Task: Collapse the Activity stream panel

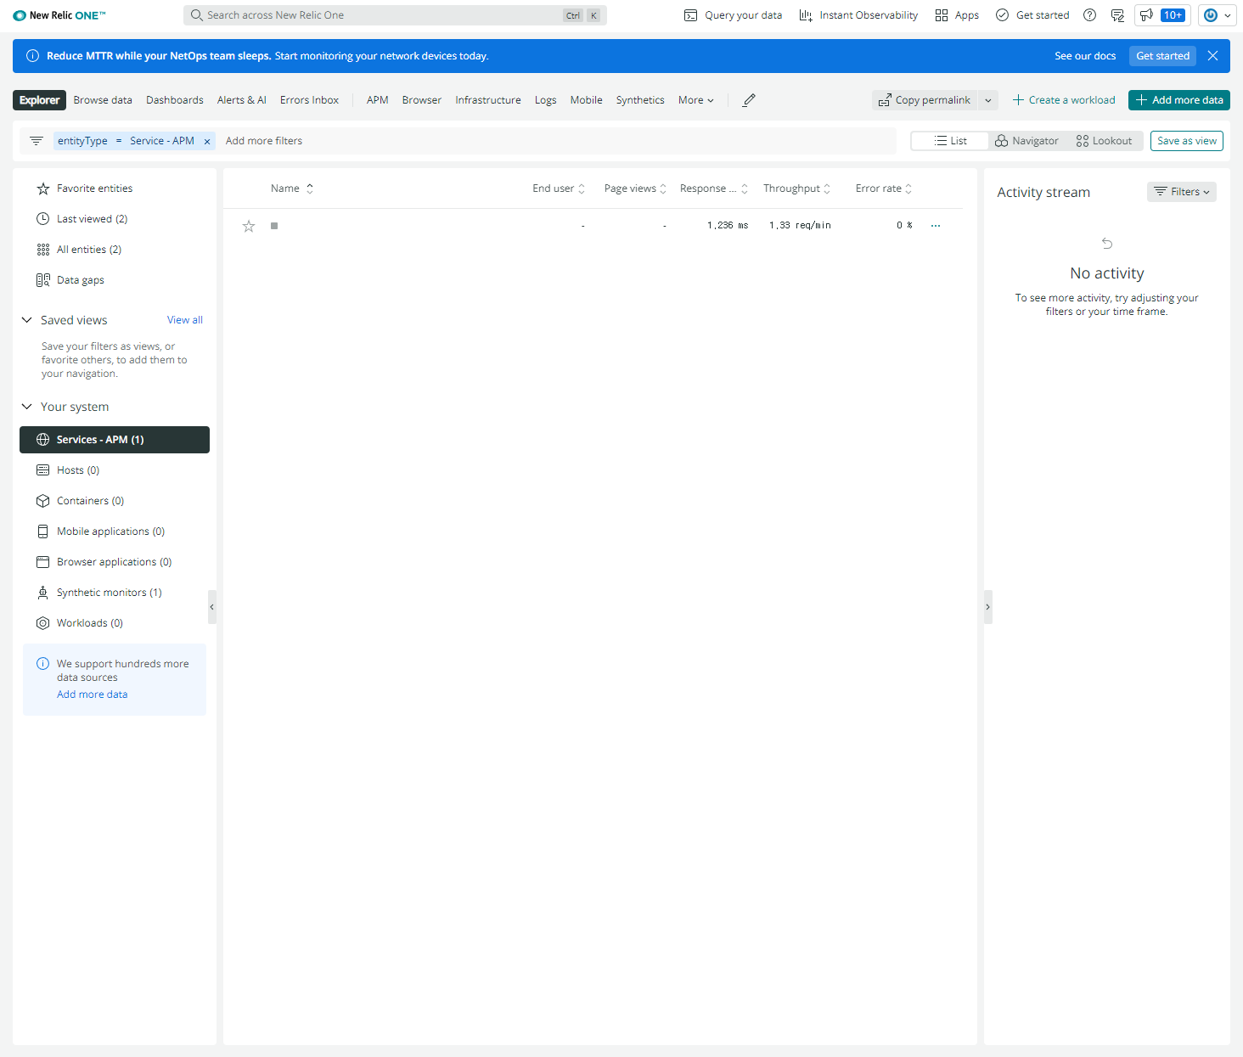Action: click(987, 607)
